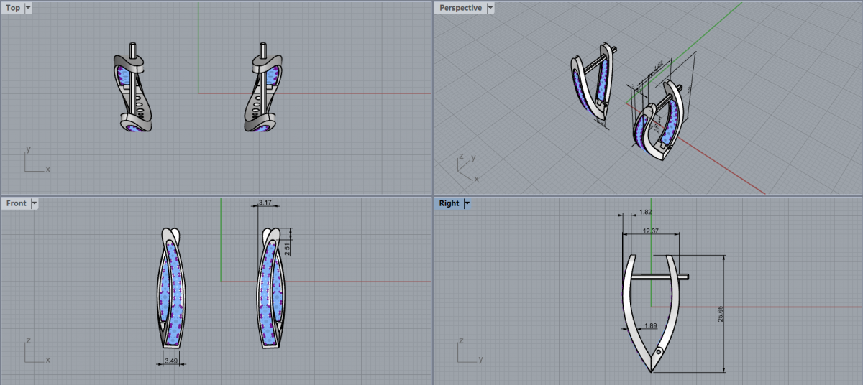Select the 25.65 height dimension in Right view
The image size is (863, 385).
pyautogui.click(x=721, y=315)
